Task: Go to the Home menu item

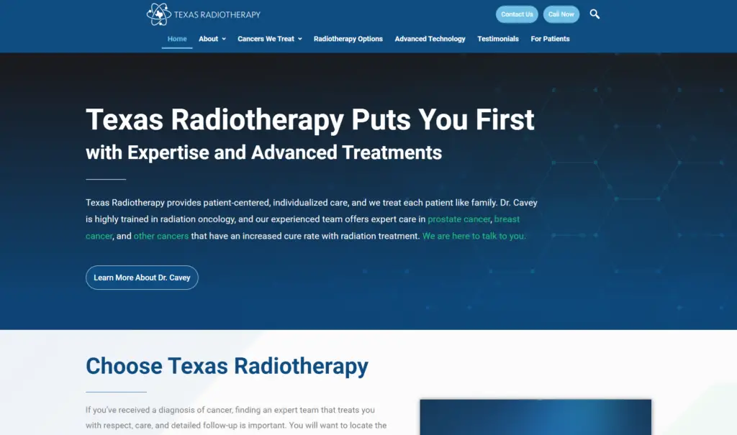Action: (x=177, y=39)
